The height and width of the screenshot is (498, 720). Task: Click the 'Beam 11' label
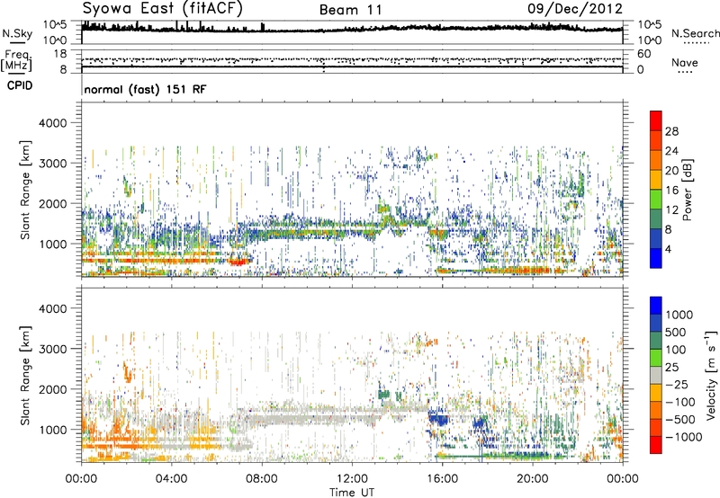tap(351, 10)
